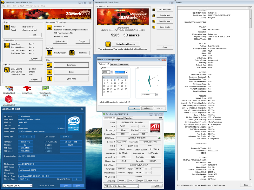The width and height of the screenshot is (254, 190).
Task: Click the Save Project floppy icon
Action: coord(154,16)
